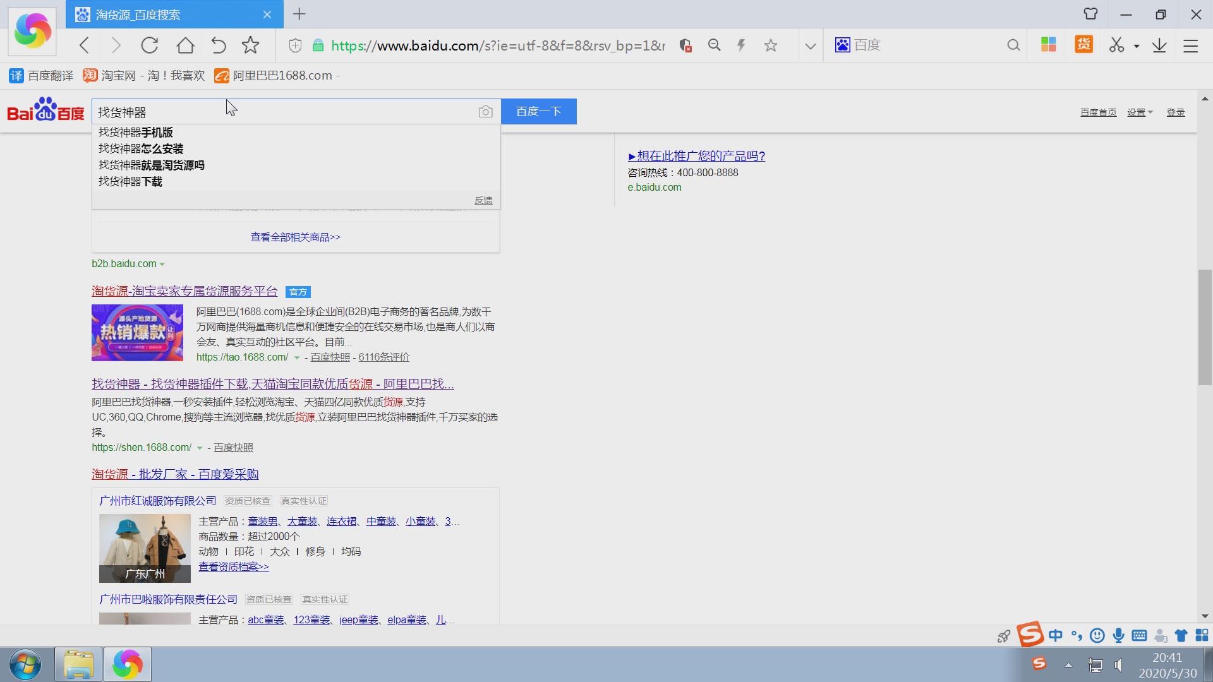Select suggestion 找货神器怎么安装
1213x682 pixels.
tap(141, 149)
